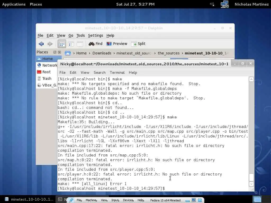Navigate to minetest_old_sources breadcrumb folder
Viewport: 271px width, 203px height.
point(134,53)
